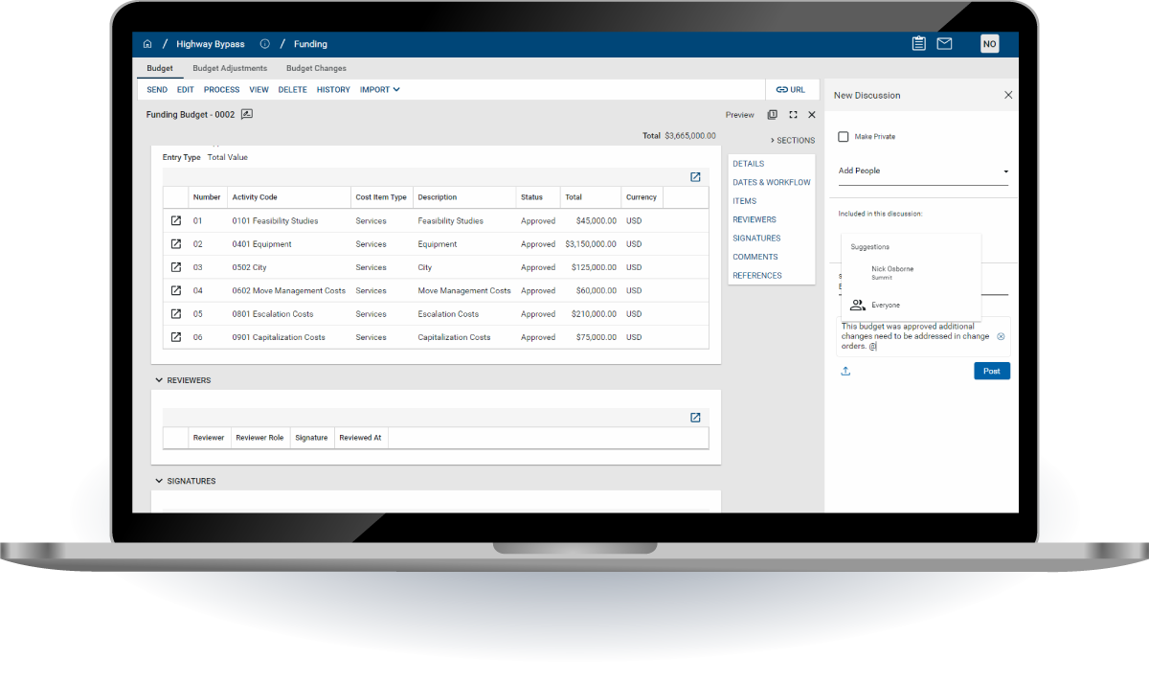Collapse the REVIEWERS section

pyautogui.click(x=159, y=380)
